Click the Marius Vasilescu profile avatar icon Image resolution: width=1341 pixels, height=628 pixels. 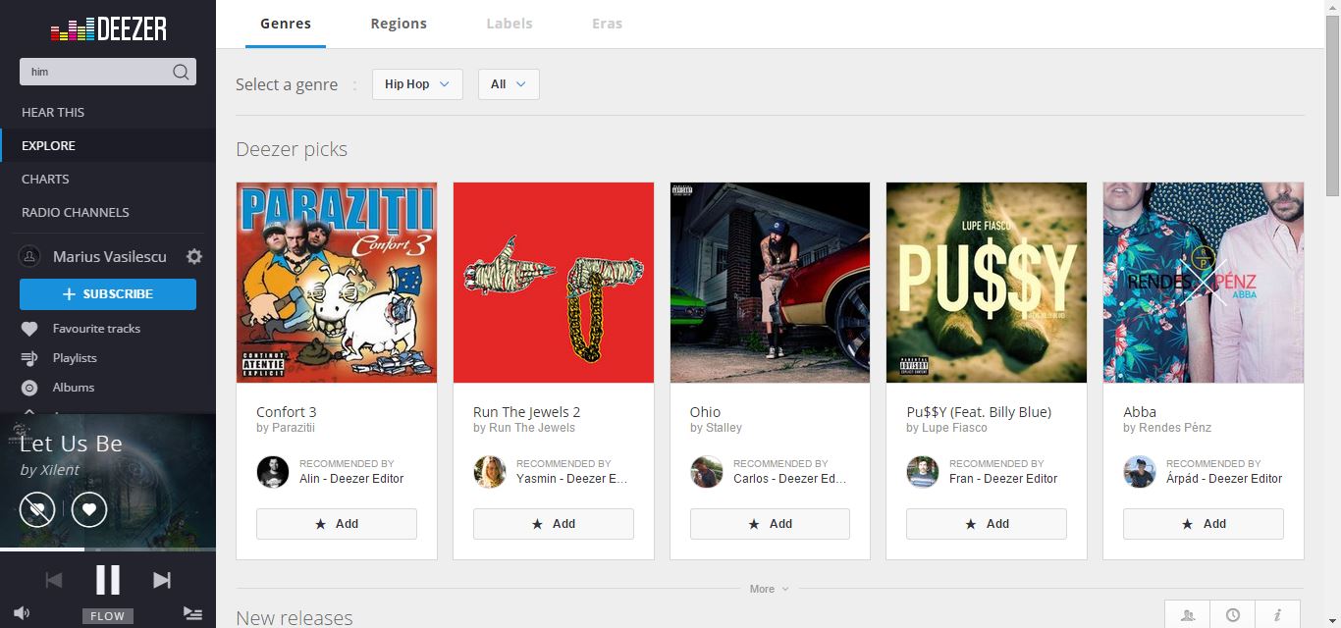[x=30, y=256]
